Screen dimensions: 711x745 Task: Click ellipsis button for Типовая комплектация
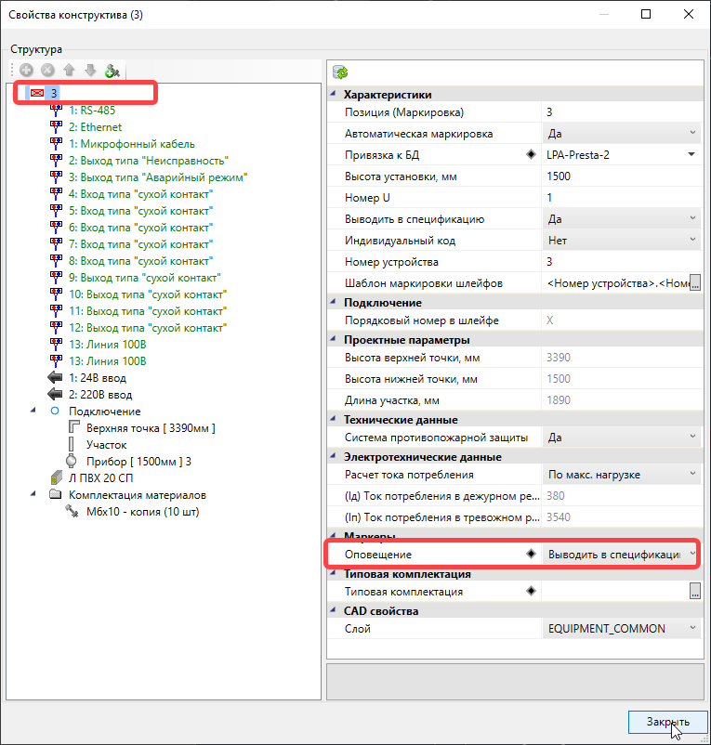693,591
